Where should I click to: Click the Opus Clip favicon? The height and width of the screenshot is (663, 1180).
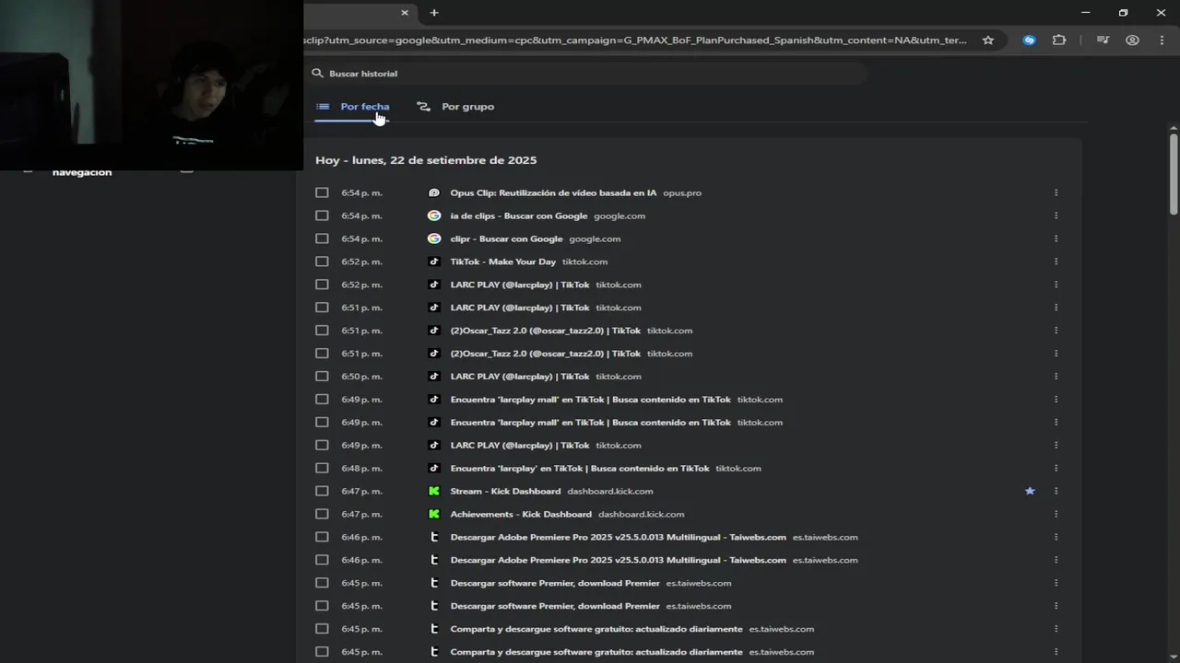[434, 192]
